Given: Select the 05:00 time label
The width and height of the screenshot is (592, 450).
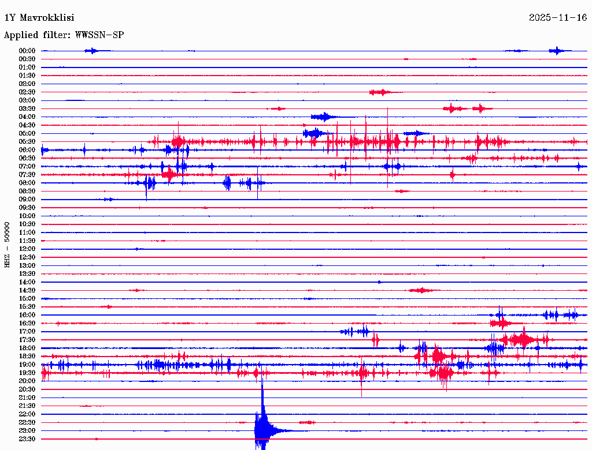Looking at the screenshot, I should [27, 133].
